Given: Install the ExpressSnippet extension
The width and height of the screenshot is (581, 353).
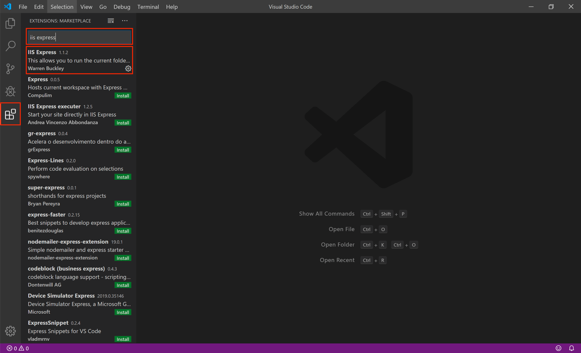Looking at the screenshot, I should click(123, 339).
